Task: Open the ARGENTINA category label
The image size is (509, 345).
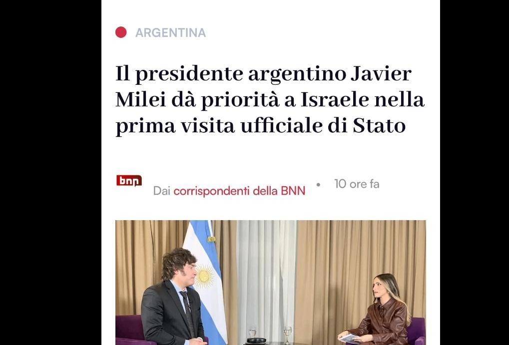Action: point(171,33)
